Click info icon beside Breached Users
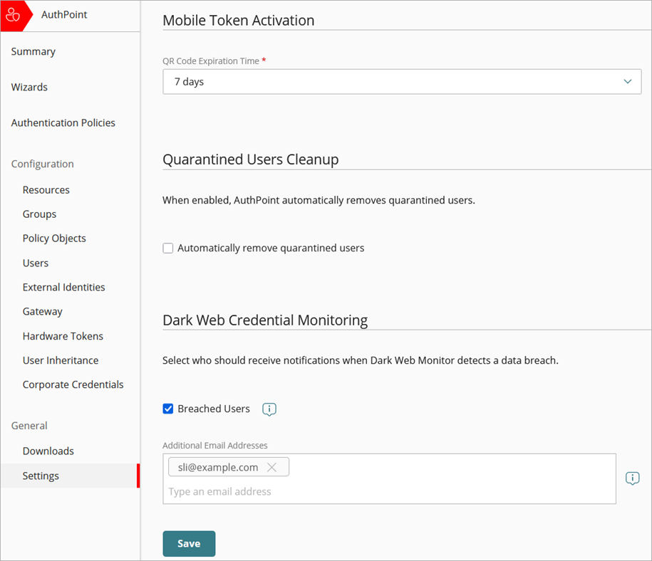Screen dimensions: 652x561 click(269, 409)
